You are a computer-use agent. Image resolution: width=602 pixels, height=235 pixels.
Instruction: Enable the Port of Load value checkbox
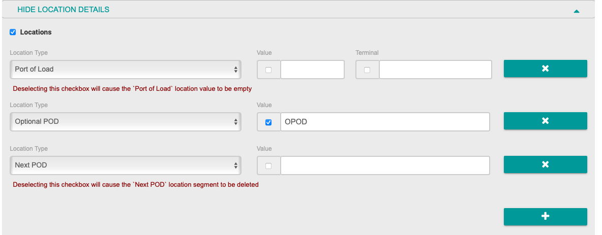(x=268, y=70)
